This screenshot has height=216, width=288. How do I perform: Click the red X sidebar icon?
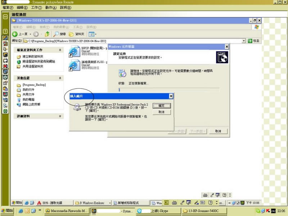click(x=5, y=66)
